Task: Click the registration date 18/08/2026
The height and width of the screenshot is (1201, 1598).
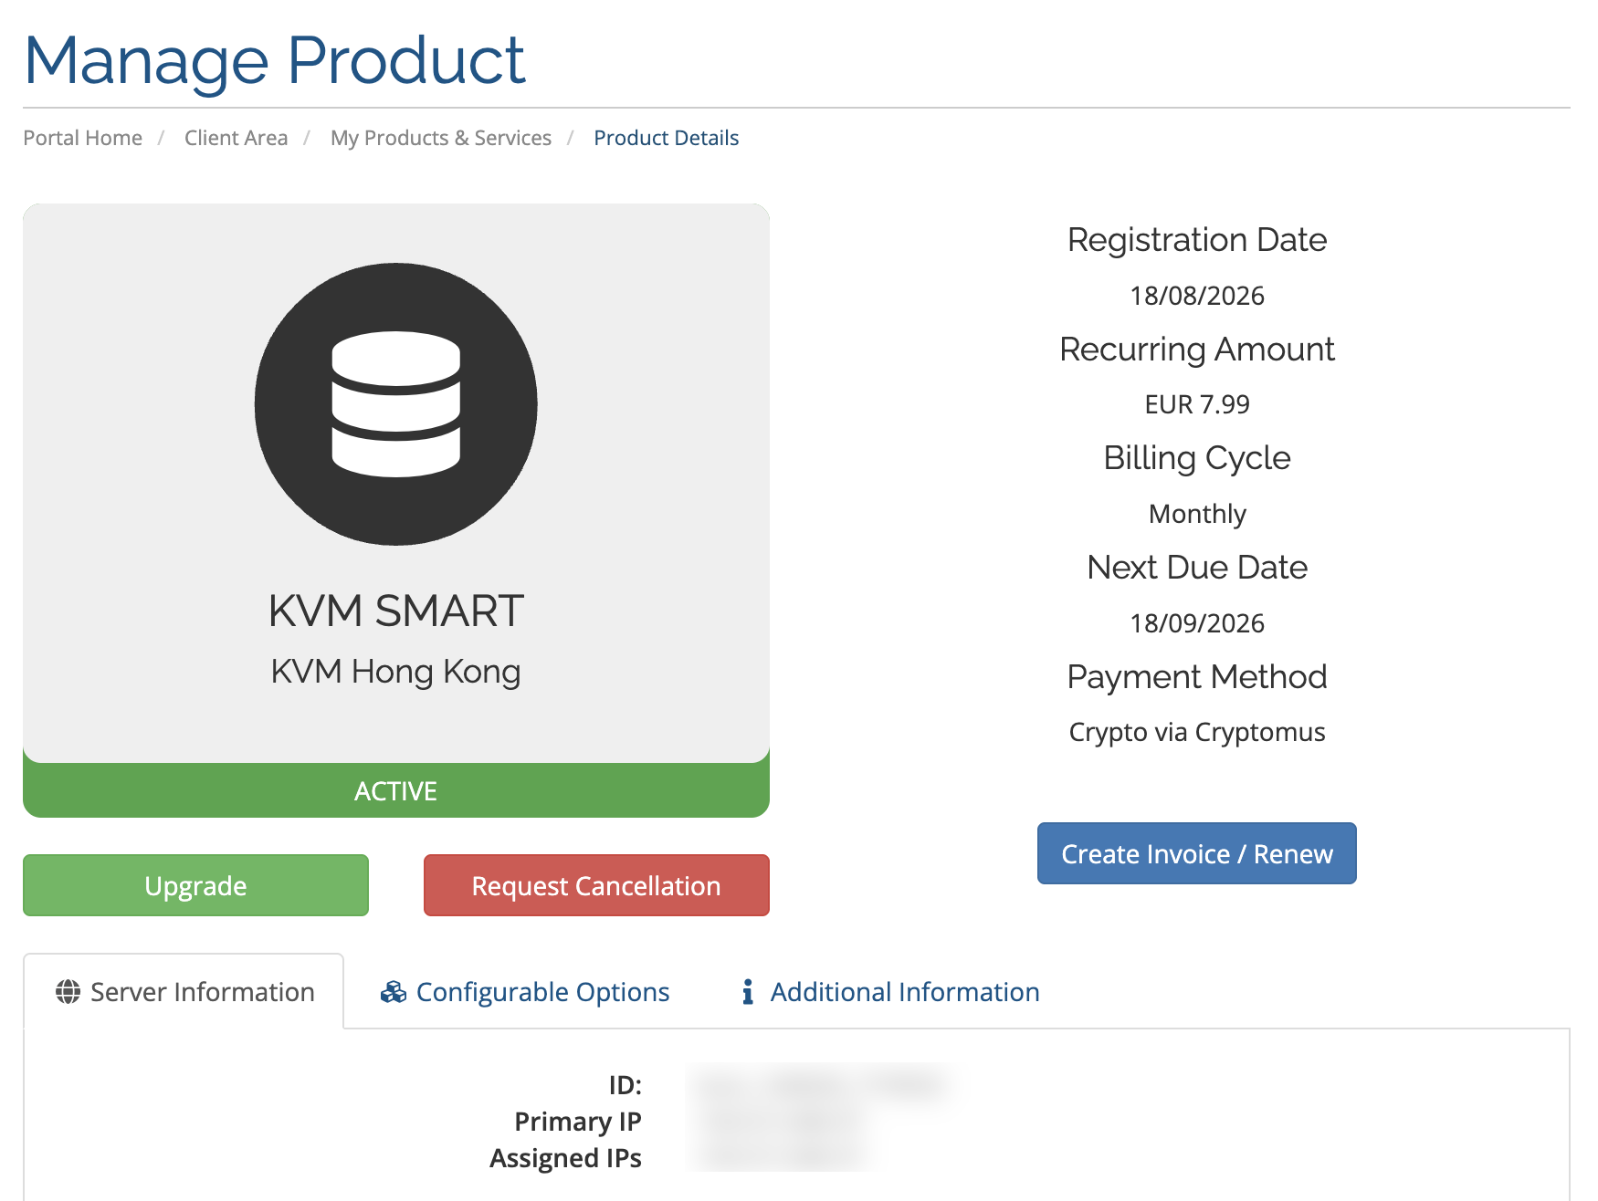Action: 1197,296
